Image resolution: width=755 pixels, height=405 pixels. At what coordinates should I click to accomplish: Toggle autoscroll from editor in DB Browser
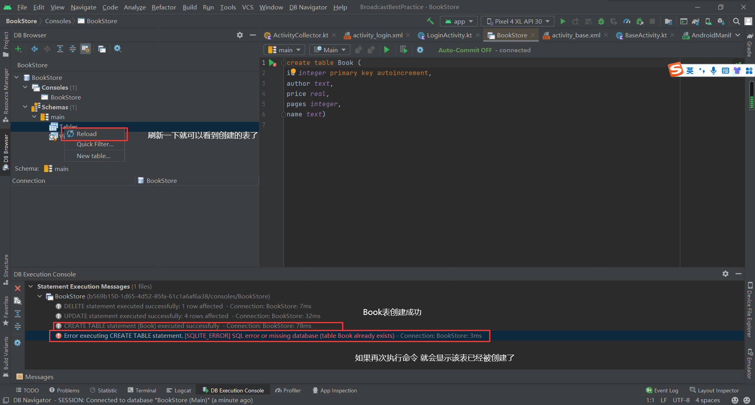[x=85, y=49]
